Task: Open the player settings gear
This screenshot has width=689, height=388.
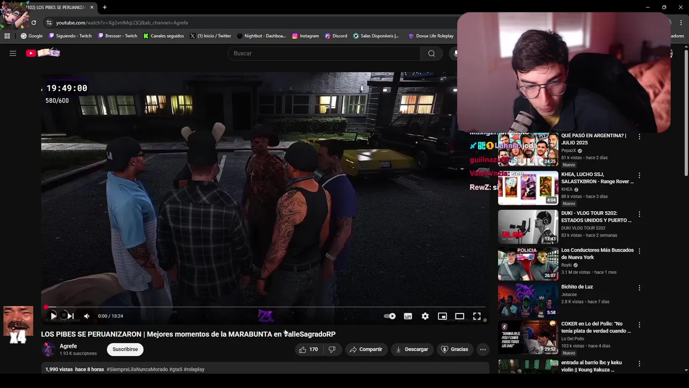Action: [x=425, y=316]
